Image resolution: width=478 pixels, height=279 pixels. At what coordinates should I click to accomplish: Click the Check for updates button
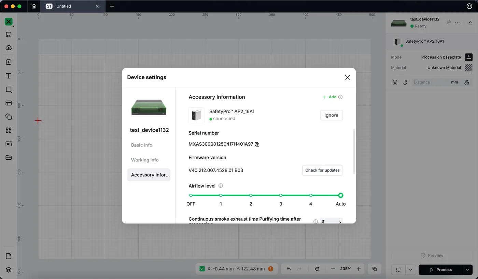(322, 170)
